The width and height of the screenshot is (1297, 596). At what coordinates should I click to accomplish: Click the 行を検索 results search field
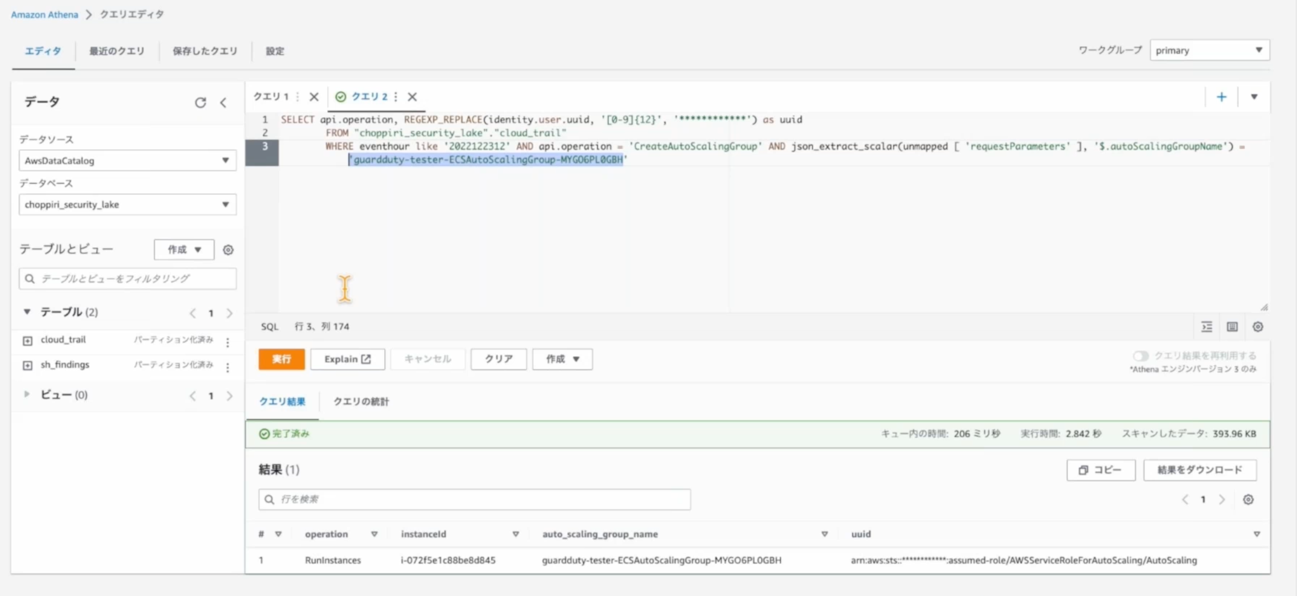coord(474,499)
